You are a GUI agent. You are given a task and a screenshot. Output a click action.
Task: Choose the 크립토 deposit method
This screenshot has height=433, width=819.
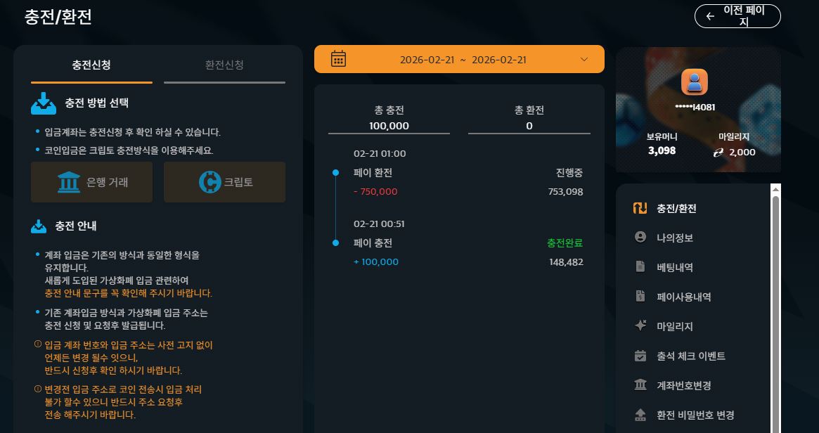[x=224, y=182]
